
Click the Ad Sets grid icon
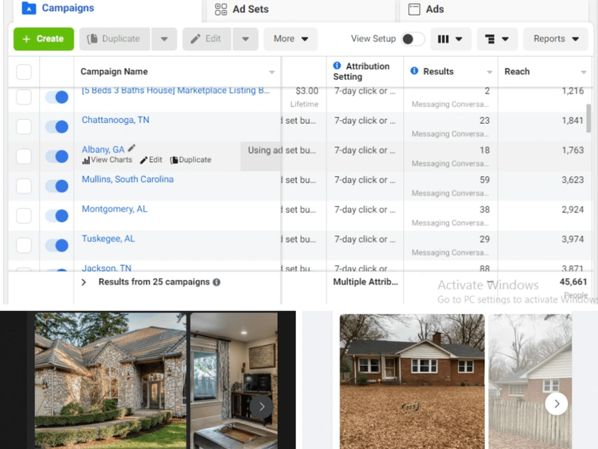coord(221,9)
